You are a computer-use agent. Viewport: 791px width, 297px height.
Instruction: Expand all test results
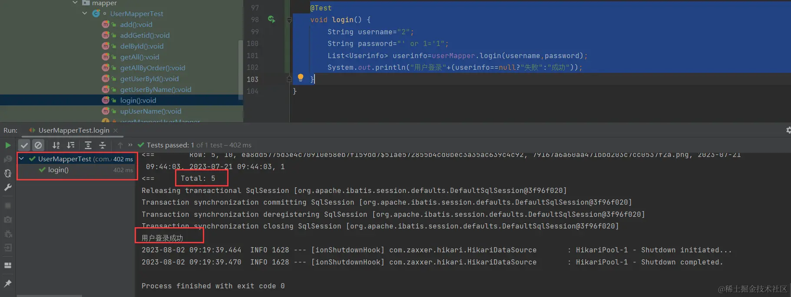pyautogui.click(x=88, y=145)
